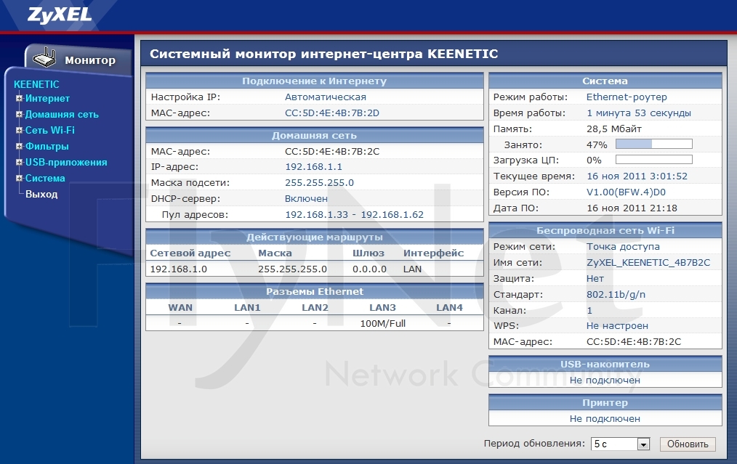Click the DHCP-сервер Включен link
Viewport: 737px width, 464px height.
point(306,199)
